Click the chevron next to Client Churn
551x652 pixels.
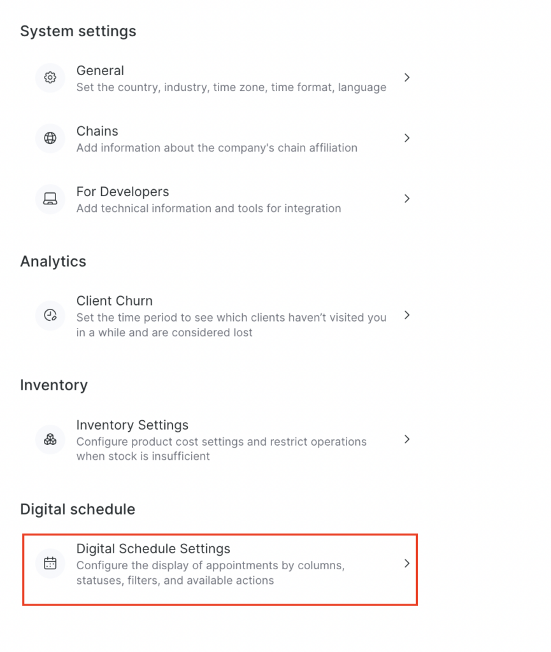click(407, 315)
